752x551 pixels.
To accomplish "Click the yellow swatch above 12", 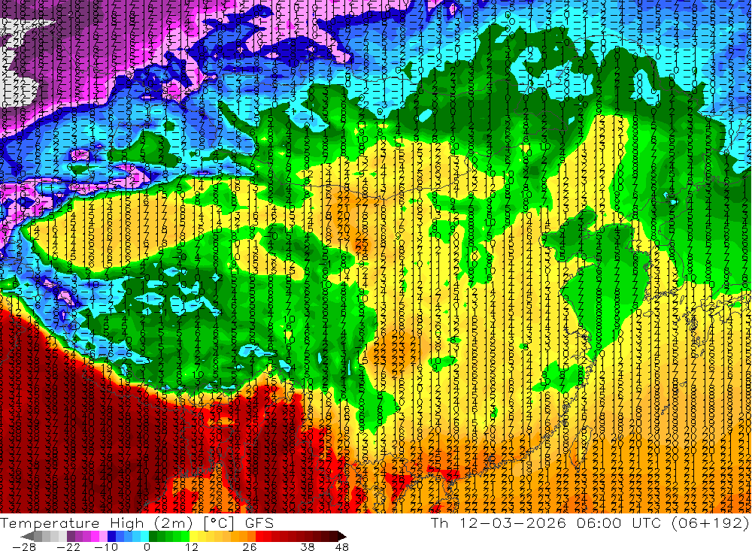I will pos(194,537).
